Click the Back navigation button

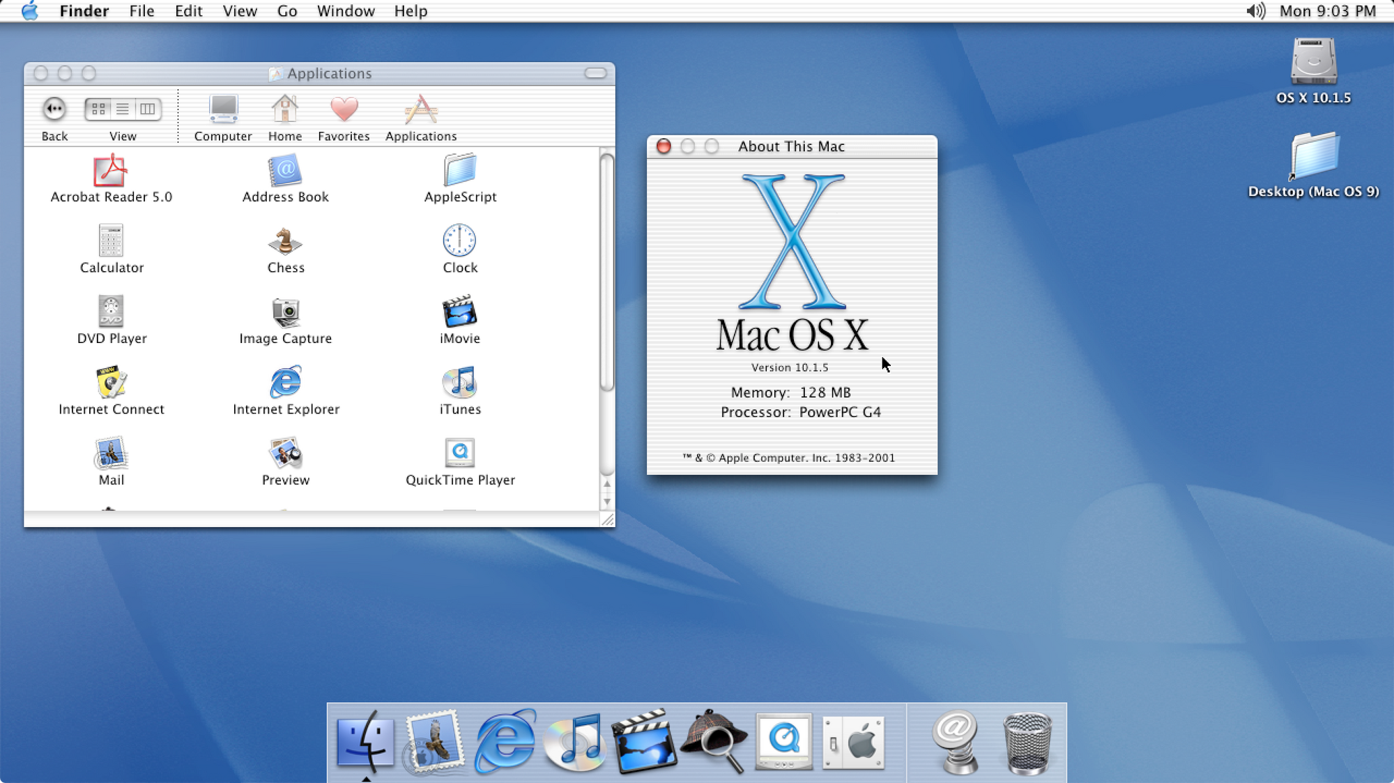pyautogui.click(x=54, y=108)
